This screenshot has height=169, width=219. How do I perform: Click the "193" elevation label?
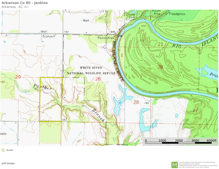click(147, 103)
